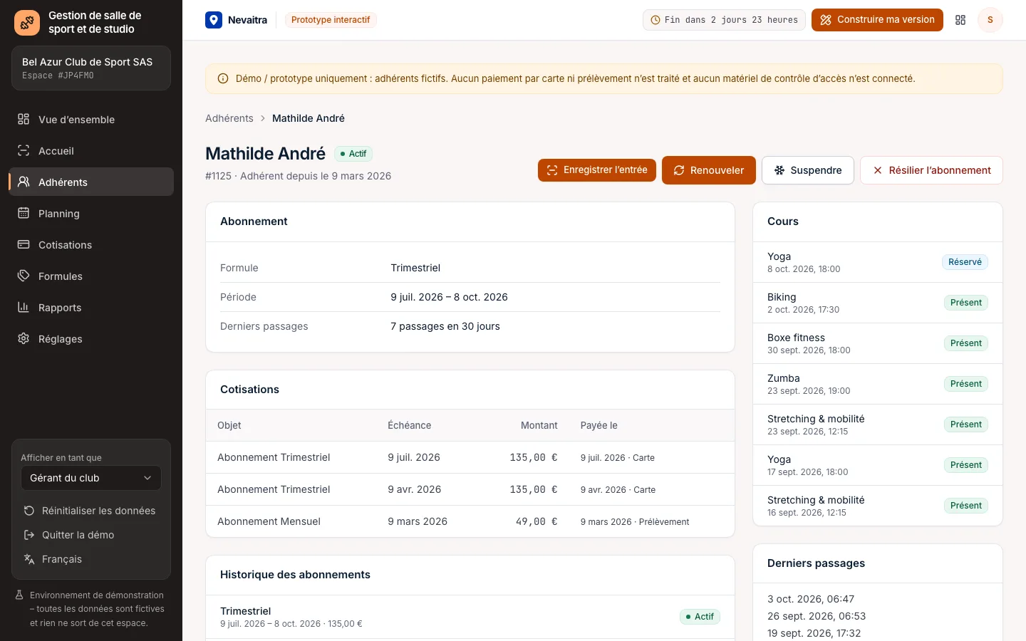Image resolution: width=1026 pixels, height=641 pixels.
Task: Suspend membership with Suspendre button
Action: coord(808,170)
